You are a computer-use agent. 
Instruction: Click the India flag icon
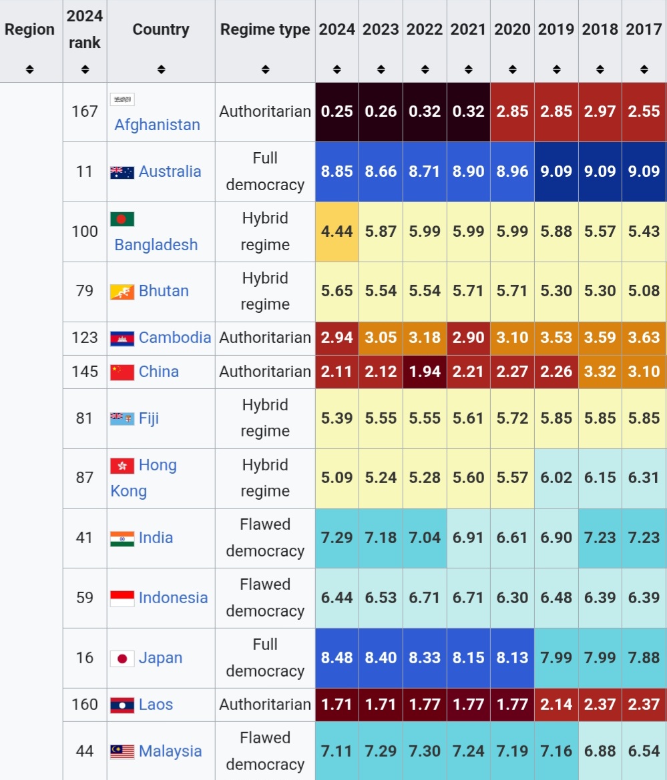click(x=122, y=538)
